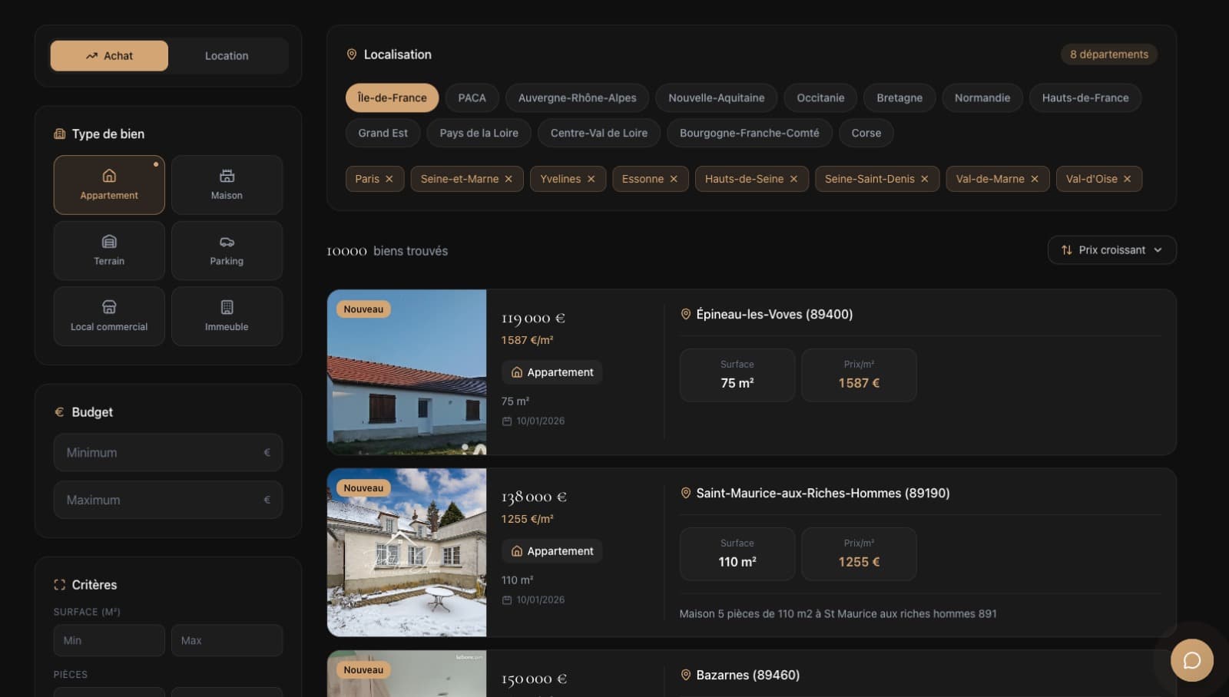The width and height of the screenshot is (1229, 697).
Task: Click the Saint-Maurice property photo thumbnail
Action: pyautogui.click(x=407, y=553)
